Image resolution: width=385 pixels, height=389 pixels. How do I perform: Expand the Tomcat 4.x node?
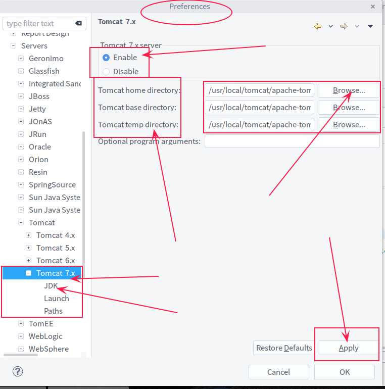coord(28,235)
